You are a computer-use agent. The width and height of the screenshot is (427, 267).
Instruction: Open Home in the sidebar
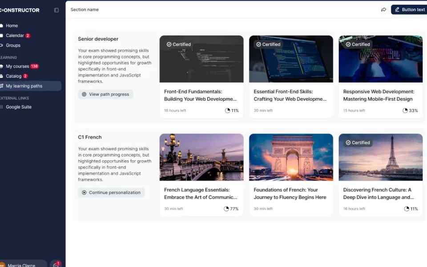[12, 26]
